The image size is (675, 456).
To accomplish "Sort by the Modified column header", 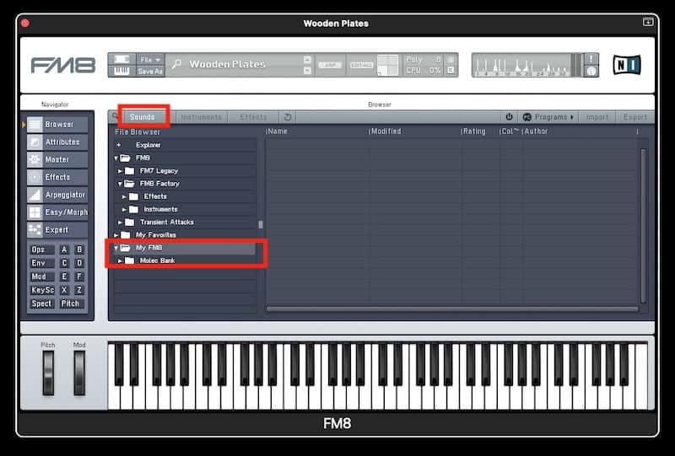I will pos(386,131).
